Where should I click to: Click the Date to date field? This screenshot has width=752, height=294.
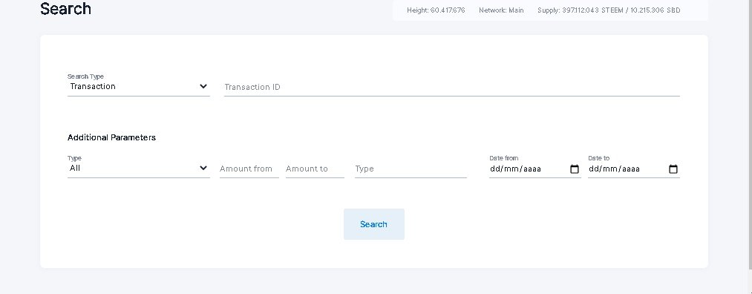(634, 169)
